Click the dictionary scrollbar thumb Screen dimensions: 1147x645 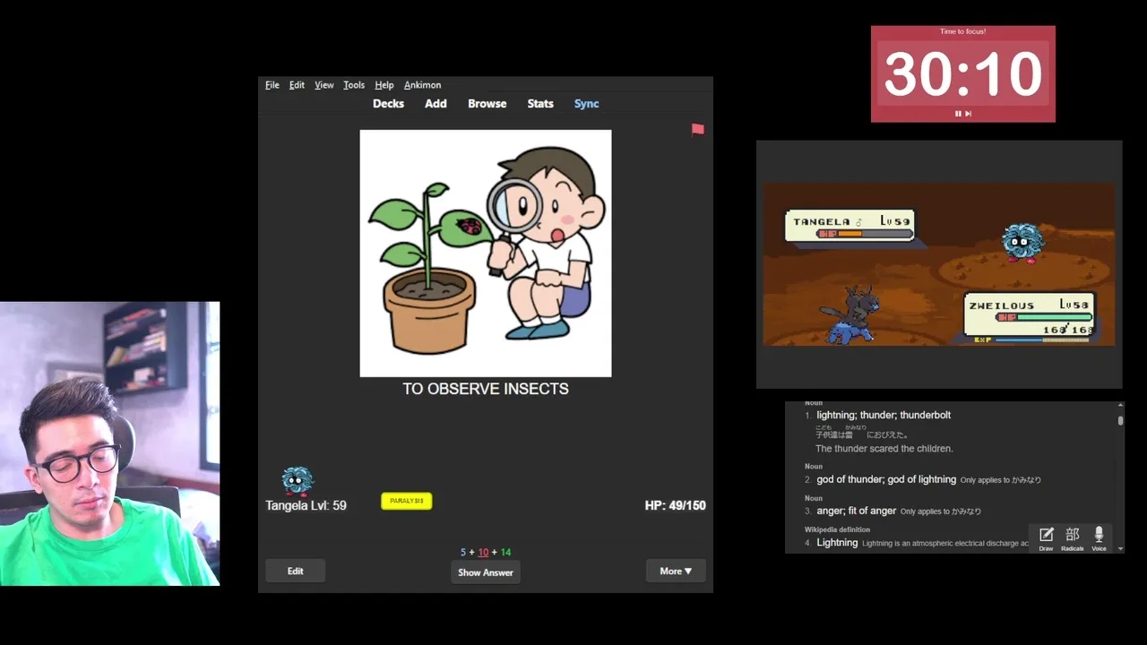click(1120, 420)
